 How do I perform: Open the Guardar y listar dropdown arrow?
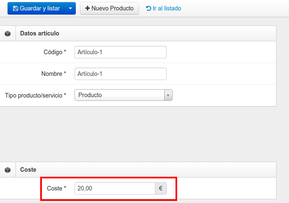71,8
